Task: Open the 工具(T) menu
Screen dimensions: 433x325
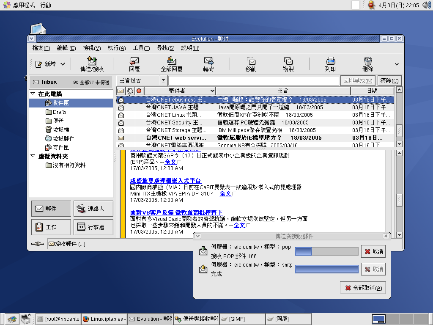Action: [x=141, y=48]
